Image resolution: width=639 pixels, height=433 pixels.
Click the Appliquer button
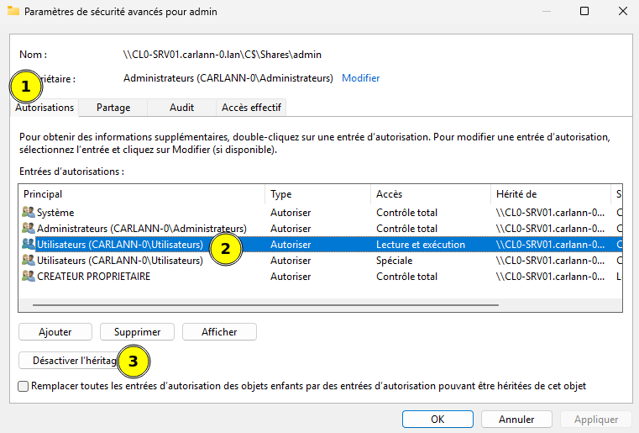pyautogui.click(x=596, y=419)
